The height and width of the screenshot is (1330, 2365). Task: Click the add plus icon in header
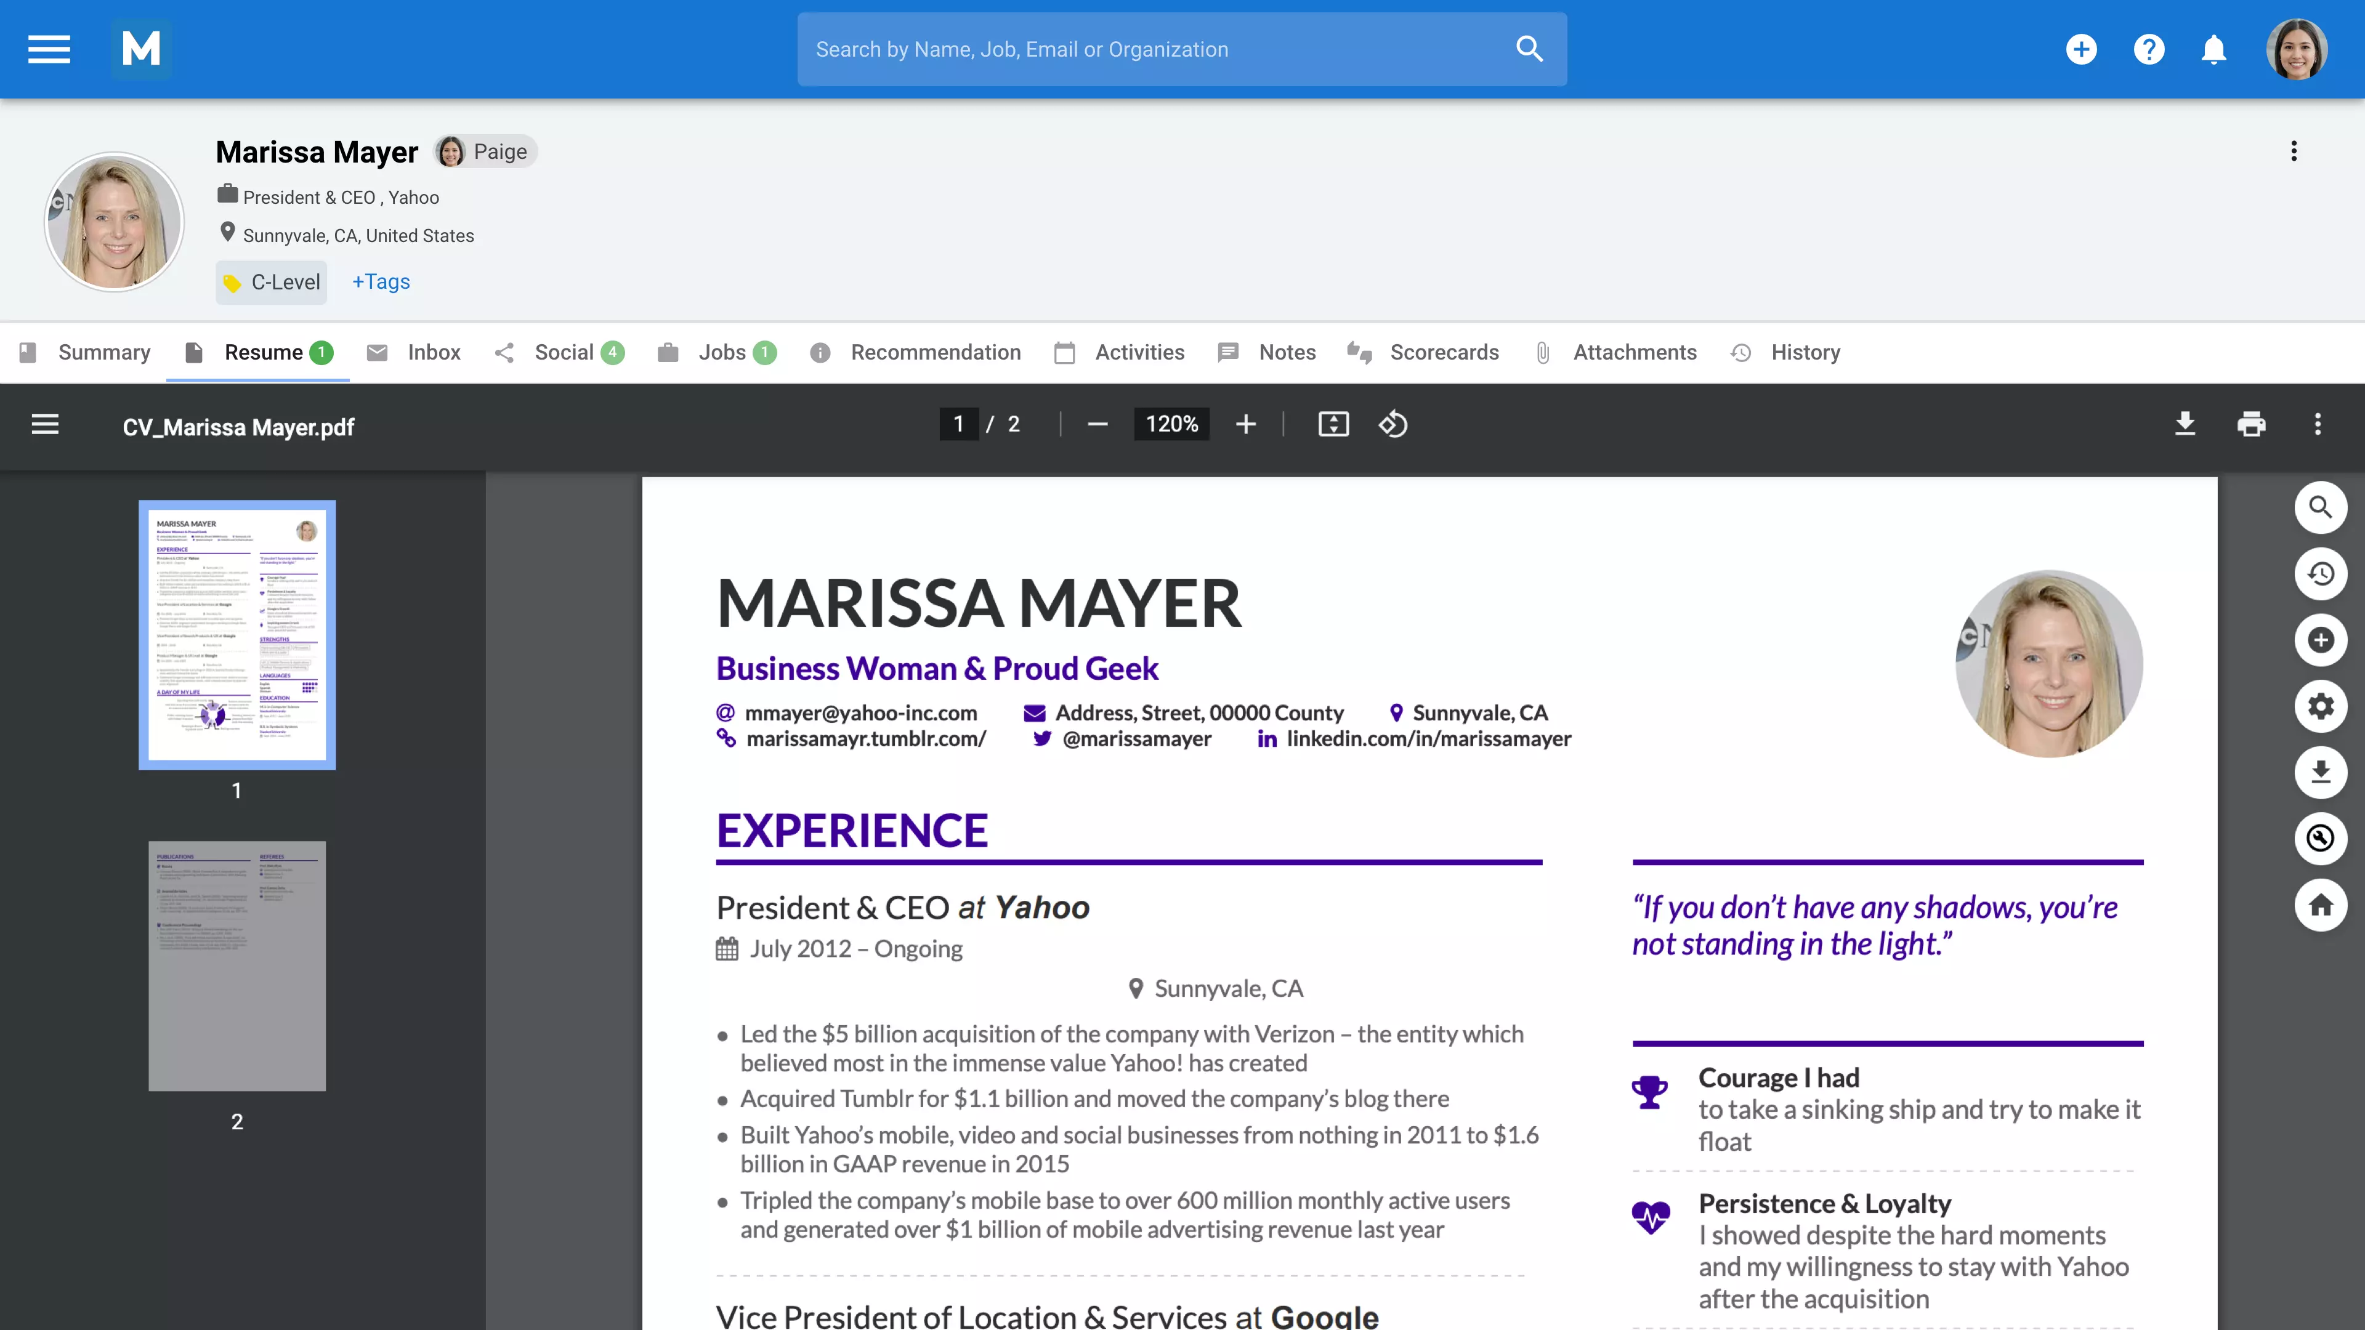tap(2081, 49)
